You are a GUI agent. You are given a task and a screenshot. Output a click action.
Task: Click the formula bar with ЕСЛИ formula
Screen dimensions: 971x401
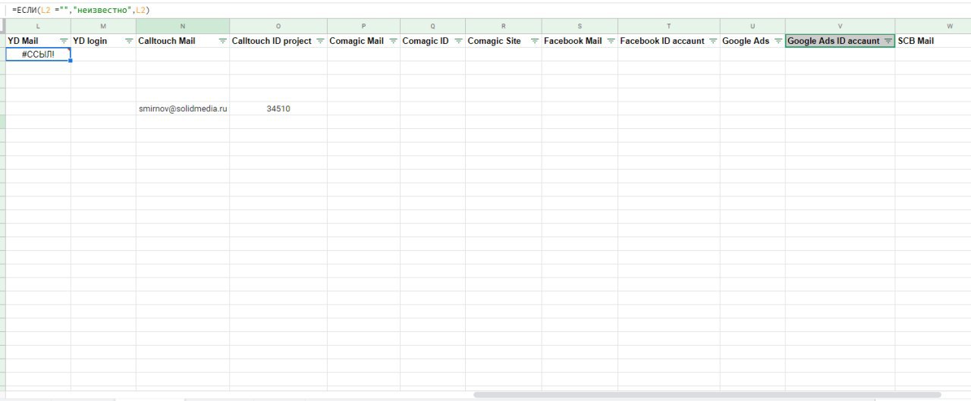pyautogui.click(x=485, y=10)
